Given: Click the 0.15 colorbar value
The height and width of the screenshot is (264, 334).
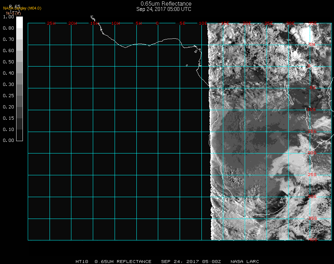Looking at the screenshot, I should click(x=8, y=118).
